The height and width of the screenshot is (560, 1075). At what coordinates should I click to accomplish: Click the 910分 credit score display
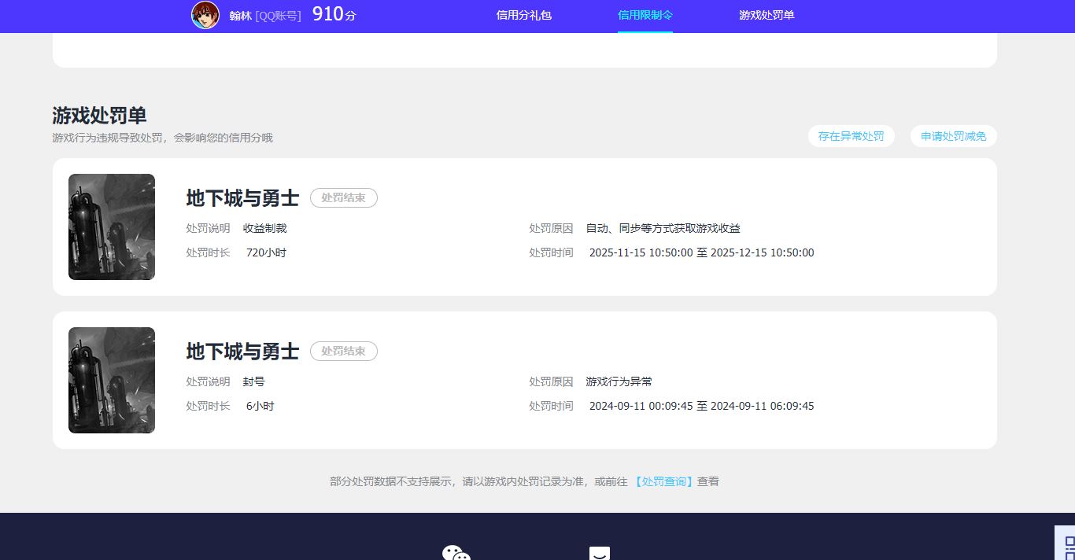333,14
